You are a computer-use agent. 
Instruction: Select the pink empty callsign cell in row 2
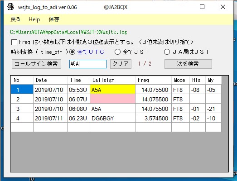(x=112, y=99)
